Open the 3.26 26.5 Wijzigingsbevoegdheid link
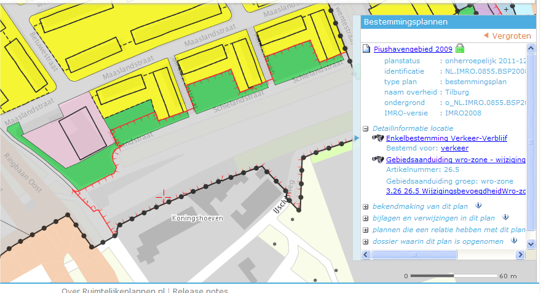The width and height of the screenshot is (541, 293). point(456,191)
